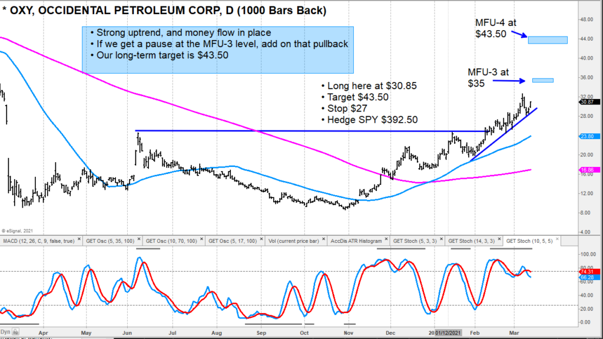Click the Mar label on the time axis
The height and width of the screenshot is (339, 603).
514,333
